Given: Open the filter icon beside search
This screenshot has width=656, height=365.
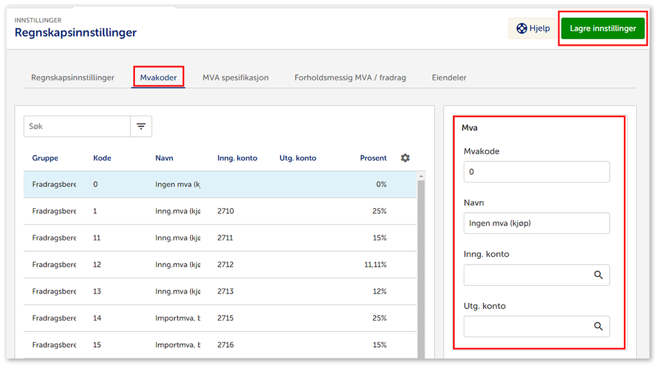Looking at the screenshot, I should pyautogui.click(x=141, y=127).
